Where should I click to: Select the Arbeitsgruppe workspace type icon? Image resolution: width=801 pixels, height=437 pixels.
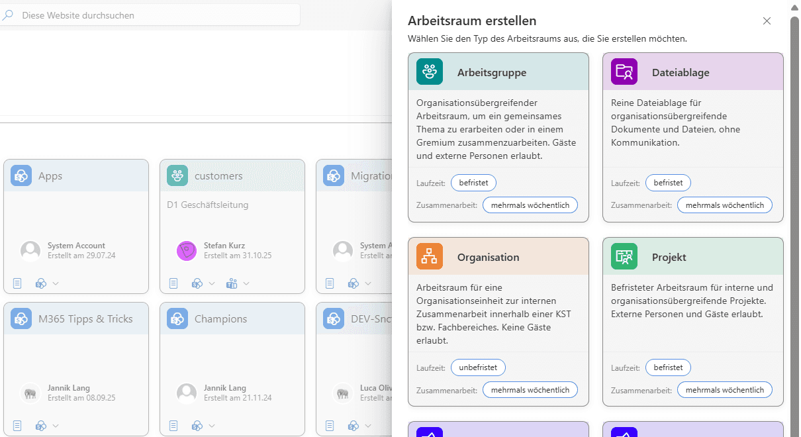(429, 72)
